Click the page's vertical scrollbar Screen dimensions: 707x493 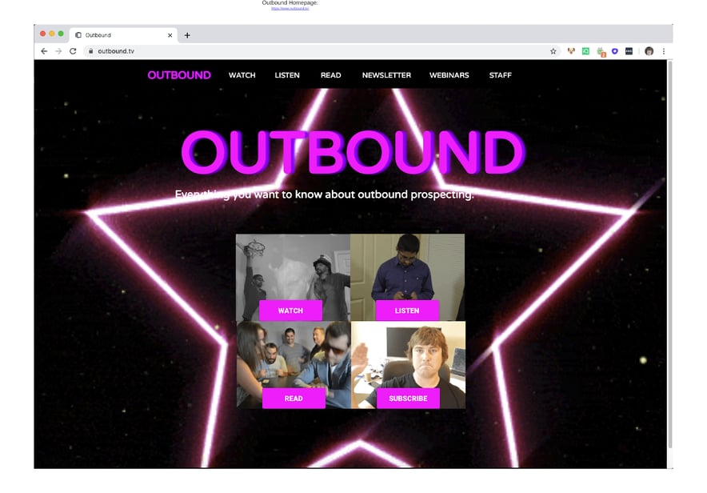pyautogui.click(x=670, y=255)
